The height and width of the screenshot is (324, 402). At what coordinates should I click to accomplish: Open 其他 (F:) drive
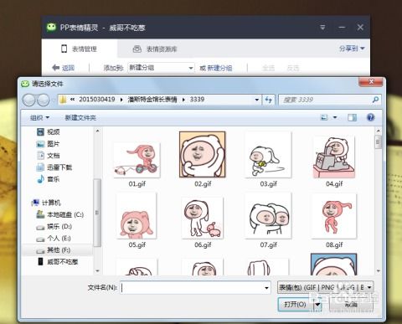point(54,250)
